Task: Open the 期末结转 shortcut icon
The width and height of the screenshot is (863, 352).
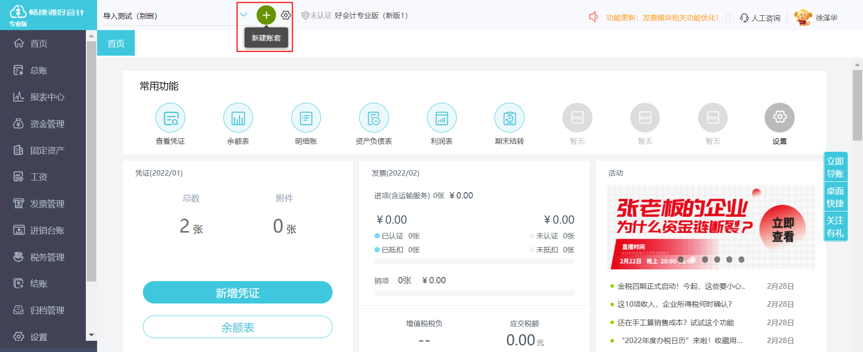Action: [x=510, y=118]
